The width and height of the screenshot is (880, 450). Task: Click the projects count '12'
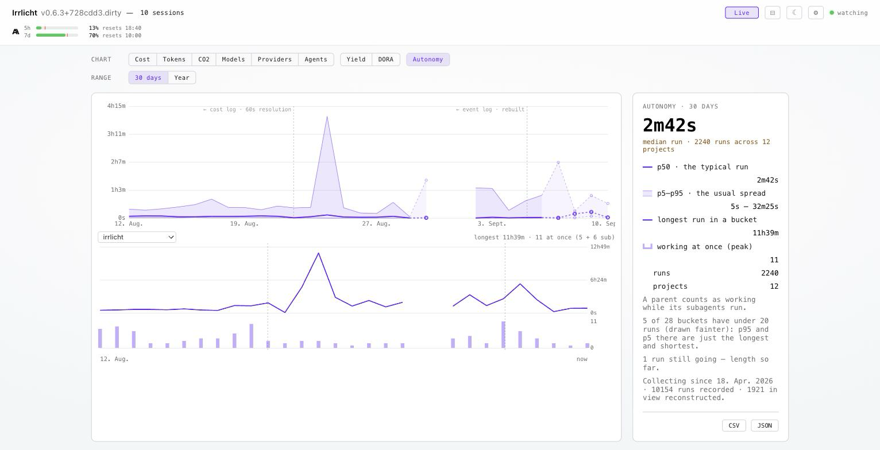click(x=774, y=286)
